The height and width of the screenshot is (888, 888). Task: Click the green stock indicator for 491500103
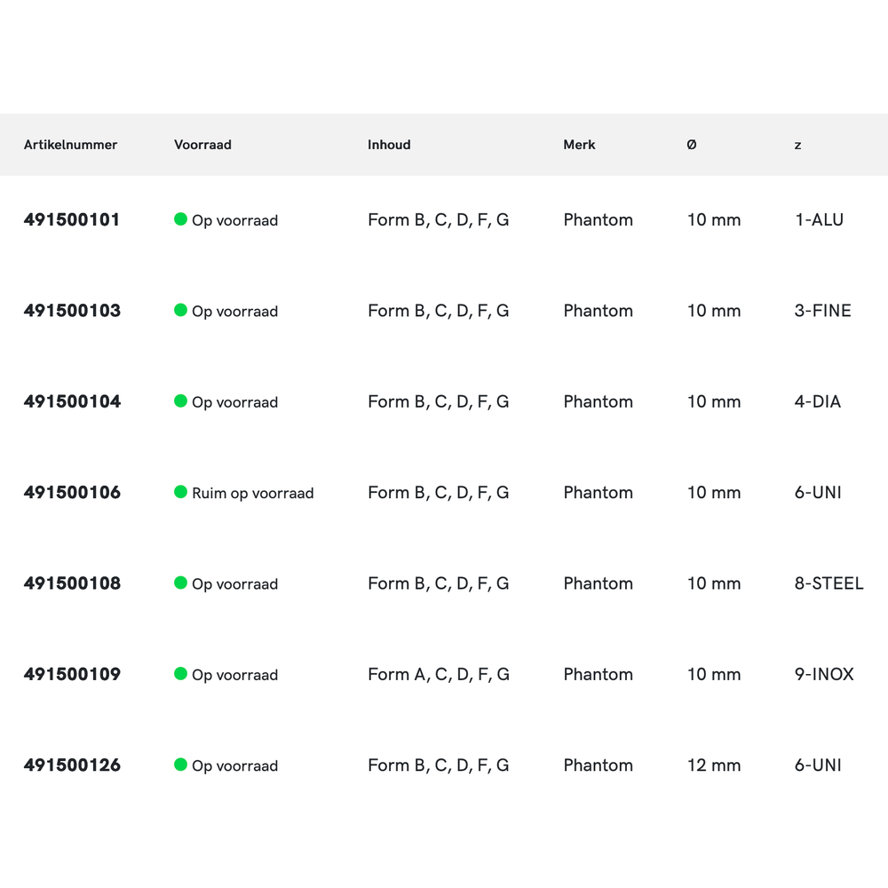180,310
